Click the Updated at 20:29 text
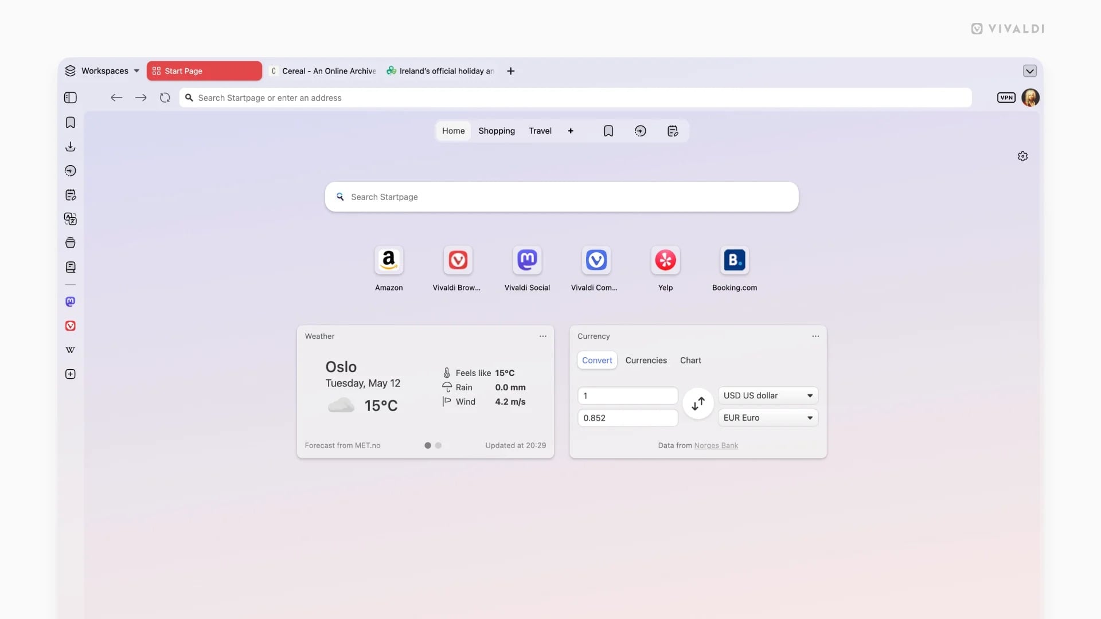The width and height of the screenshot is (1101, 619). coord(516,446)
